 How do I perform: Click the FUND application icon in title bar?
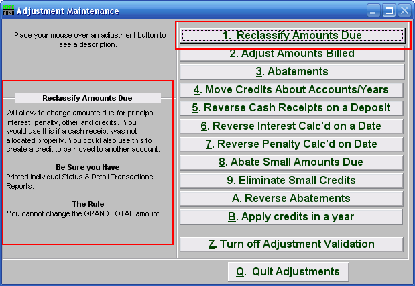pyautogui.click(x=8, y=11)
